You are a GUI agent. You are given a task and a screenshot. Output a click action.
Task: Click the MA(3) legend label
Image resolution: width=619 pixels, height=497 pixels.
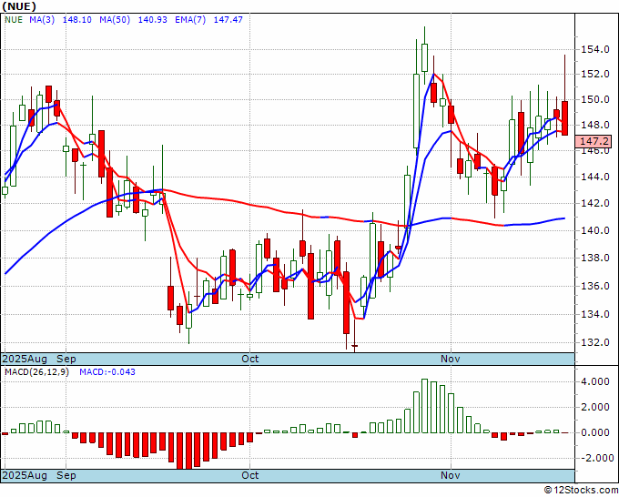42,20
